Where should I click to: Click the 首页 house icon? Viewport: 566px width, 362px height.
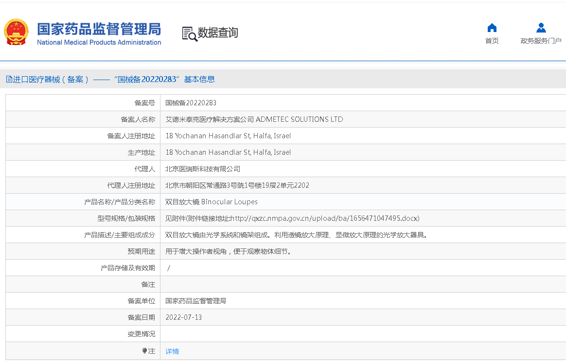[x=492, y=28]
